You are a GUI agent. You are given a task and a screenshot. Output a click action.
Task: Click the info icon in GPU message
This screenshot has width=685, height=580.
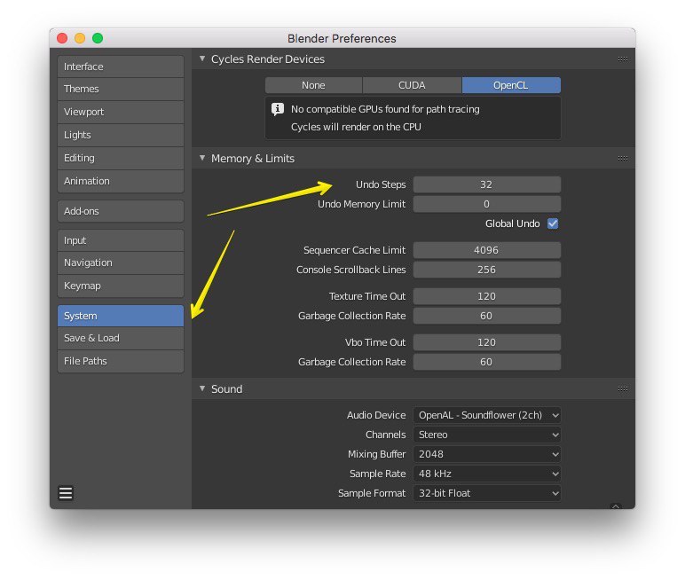point(278,109)
